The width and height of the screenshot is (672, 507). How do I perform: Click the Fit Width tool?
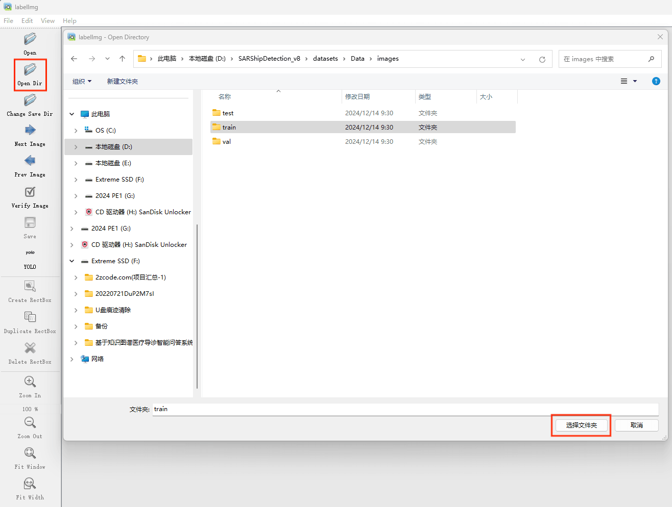click(x=30, y=489)
